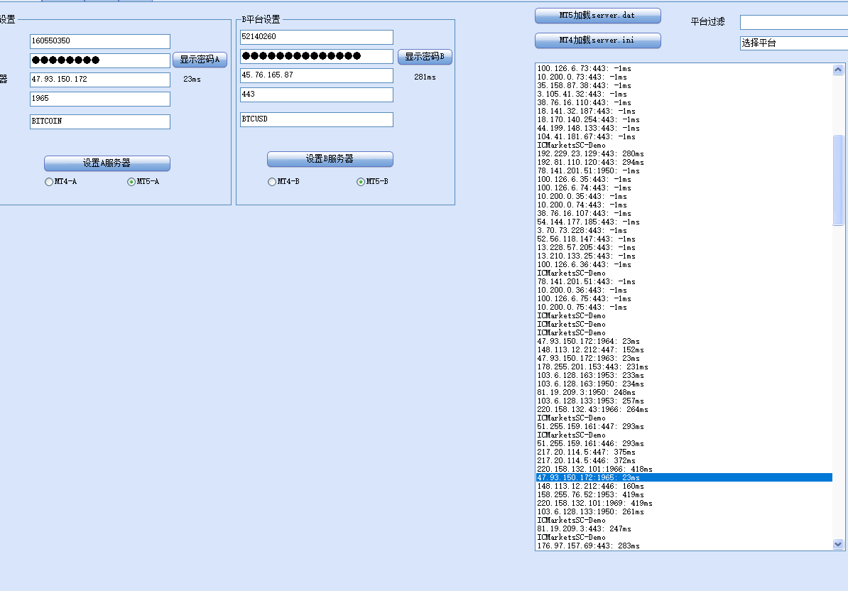
Task: Click the 显示密码A show password button
Action: [x=200, y=60]
